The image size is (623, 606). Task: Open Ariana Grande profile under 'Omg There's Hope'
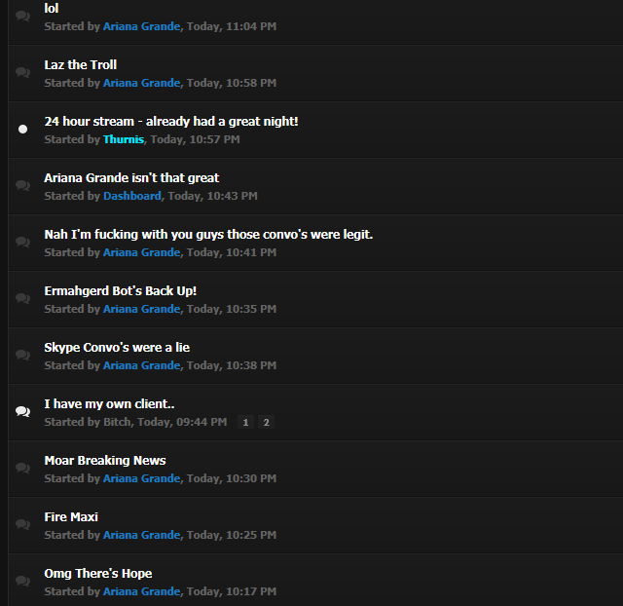click(142, 591)
